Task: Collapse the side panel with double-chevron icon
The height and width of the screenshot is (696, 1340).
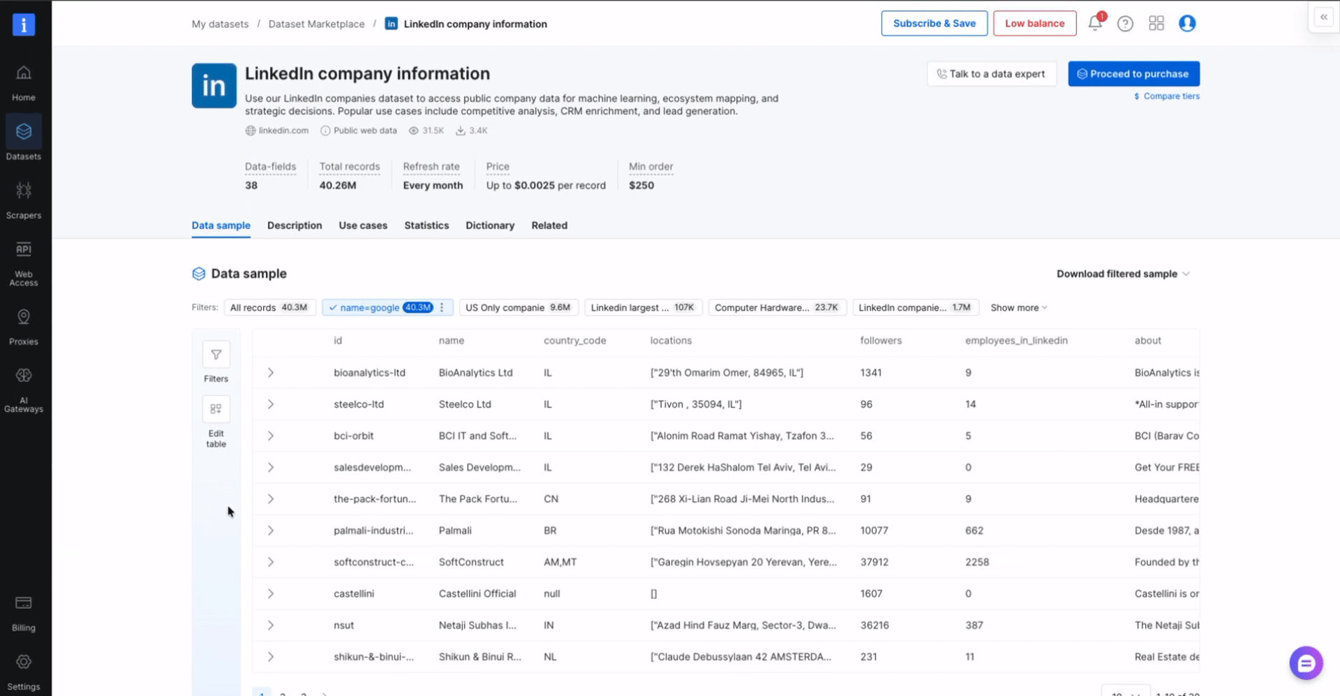Action: (1324, 17)
